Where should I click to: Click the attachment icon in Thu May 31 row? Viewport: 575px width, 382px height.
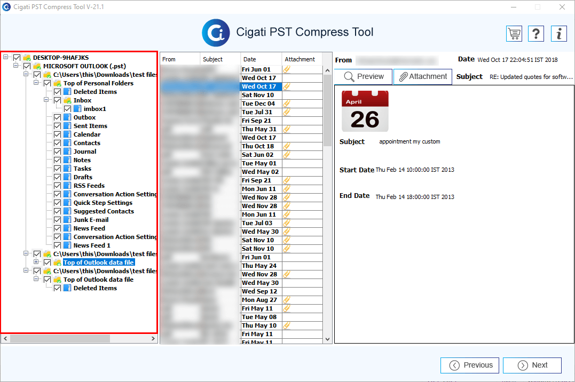click(286, 129)
